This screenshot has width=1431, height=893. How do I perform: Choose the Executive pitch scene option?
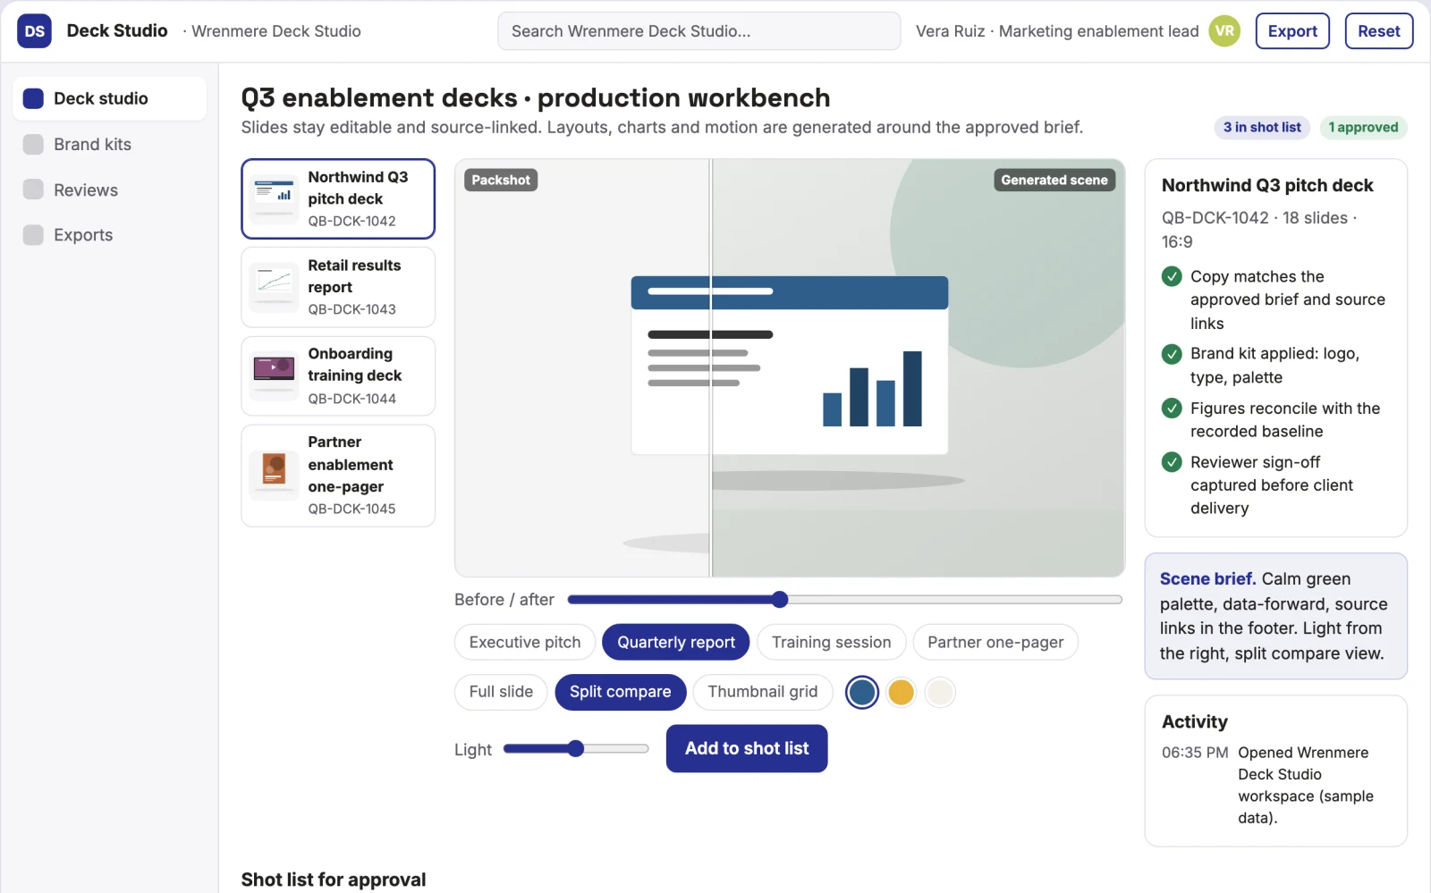pos(525,642)
